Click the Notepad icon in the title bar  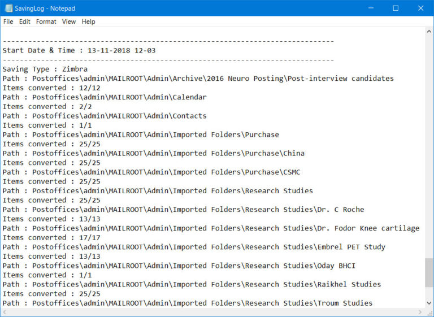pos(7,8)
